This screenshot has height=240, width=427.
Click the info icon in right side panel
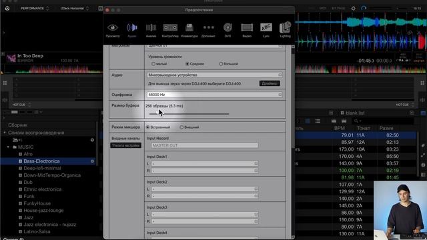(x=423, y=165)
